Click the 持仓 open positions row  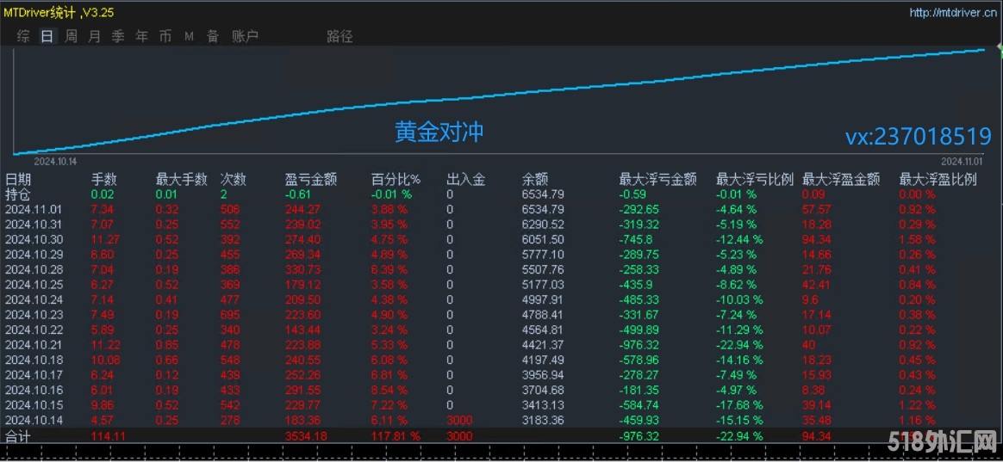18,194
